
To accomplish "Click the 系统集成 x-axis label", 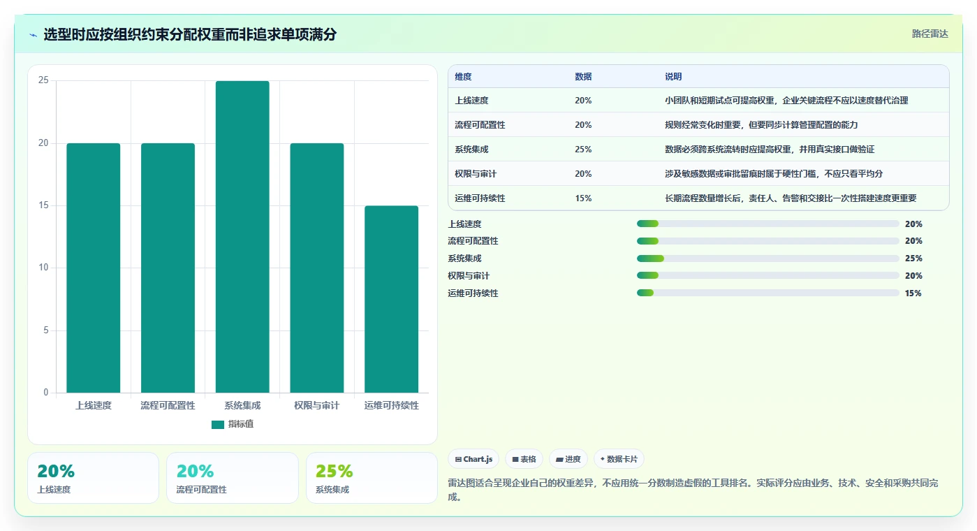I will [x=242, y=405].
